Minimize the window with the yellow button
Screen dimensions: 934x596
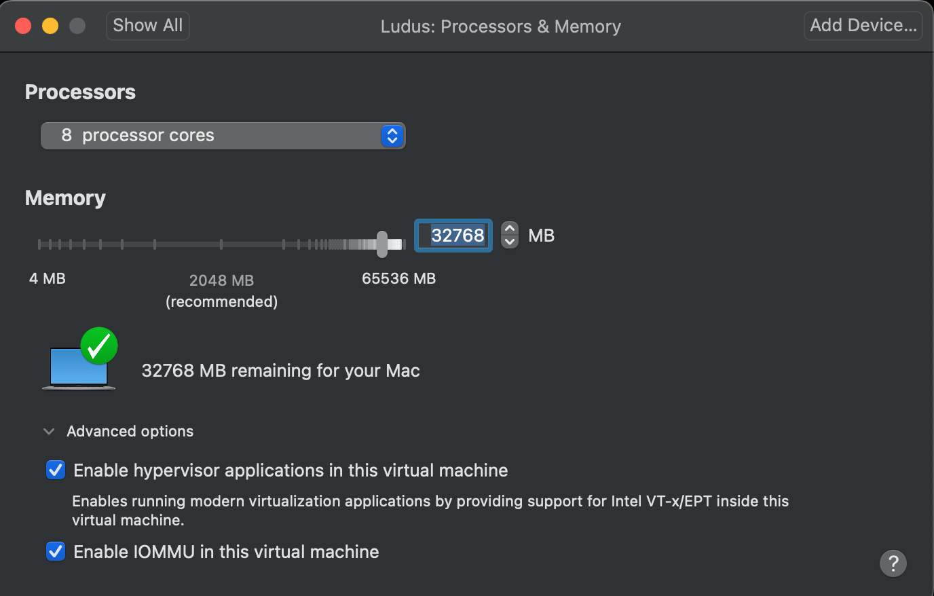tap(50, 26)
